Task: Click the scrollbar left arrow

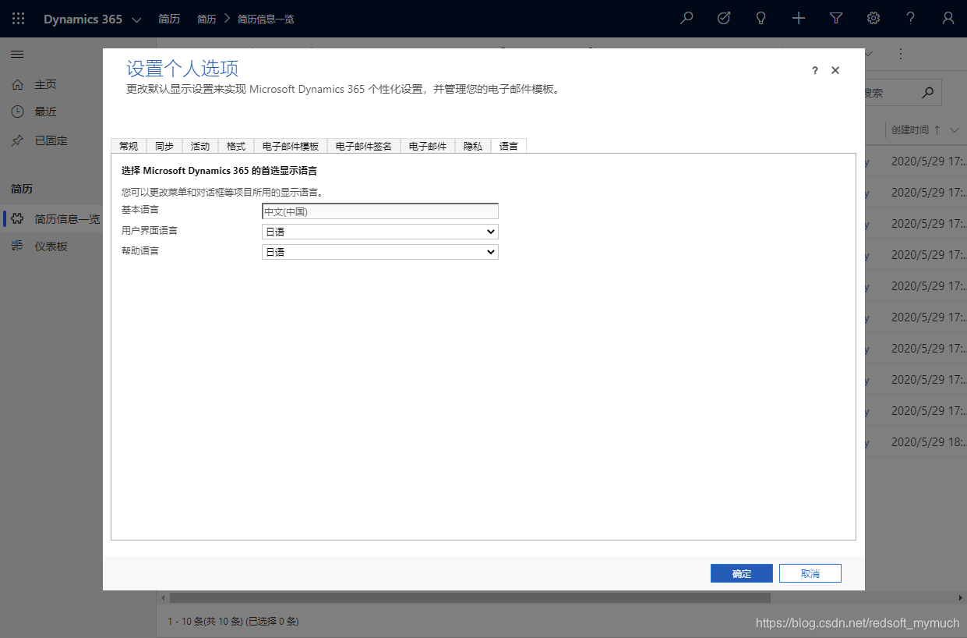Action: pos(163,597)
